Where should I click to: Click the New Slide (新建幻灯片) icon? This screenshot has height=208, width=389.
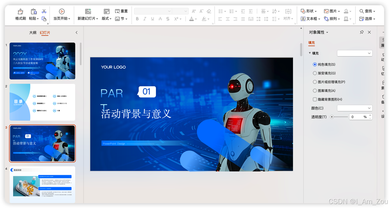(88, 12)
